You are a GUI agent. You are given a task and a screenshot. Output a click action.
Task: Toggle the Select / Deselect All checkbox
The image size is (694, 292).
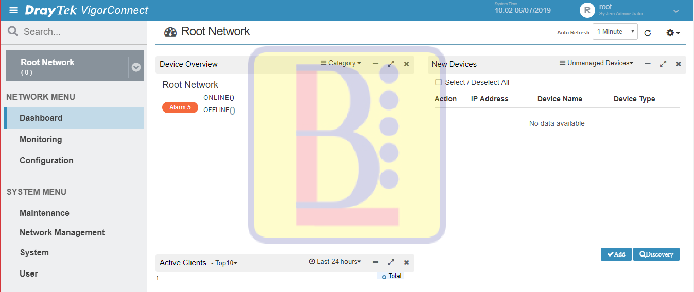click(439, 82)
